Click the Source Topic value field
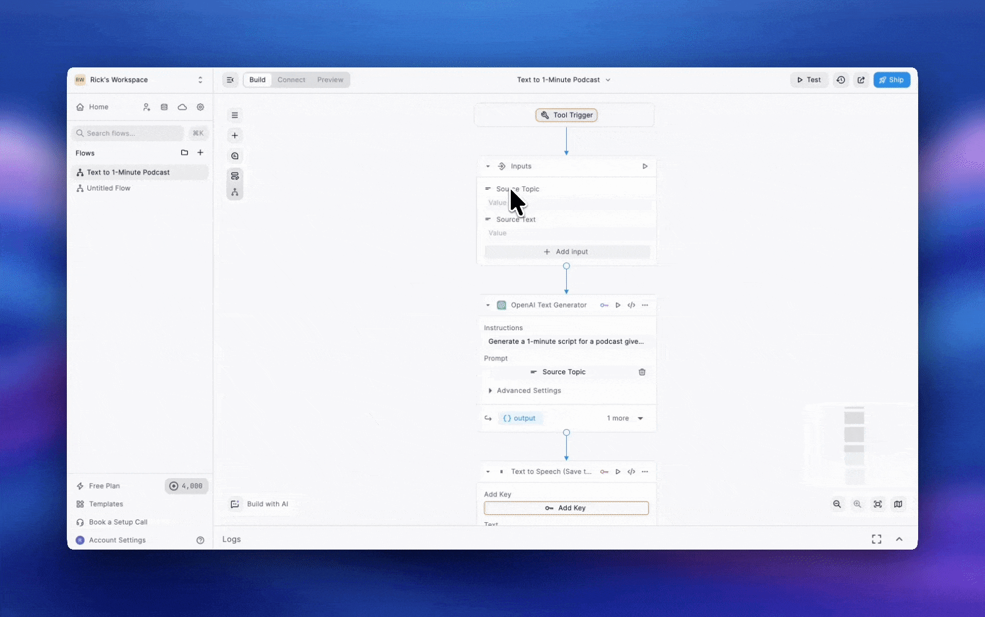This screenshot has height=617, width=985. click(x=568, y=203)
